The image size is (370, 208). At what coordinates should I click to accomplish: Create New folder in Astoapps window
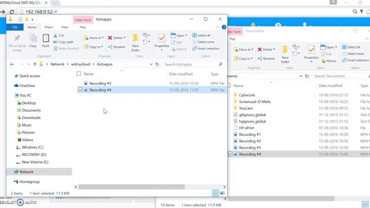pyautogui.click(x=135, y=43)
